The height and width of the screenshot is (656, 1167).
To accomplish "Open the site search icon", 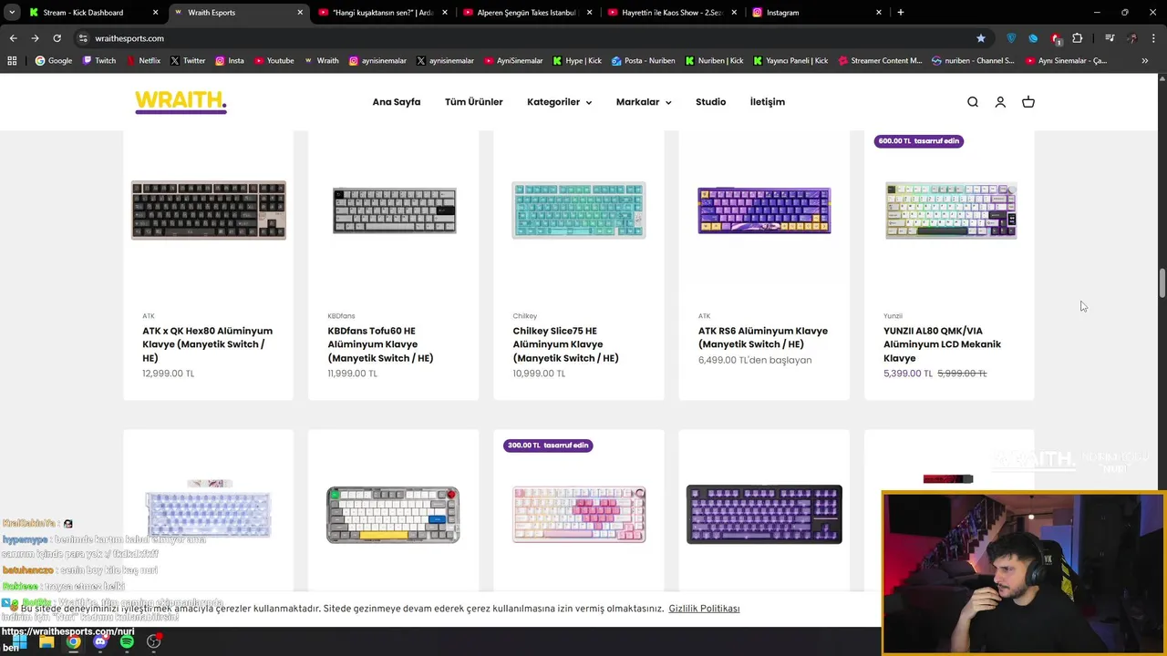I will pos(973,102).
